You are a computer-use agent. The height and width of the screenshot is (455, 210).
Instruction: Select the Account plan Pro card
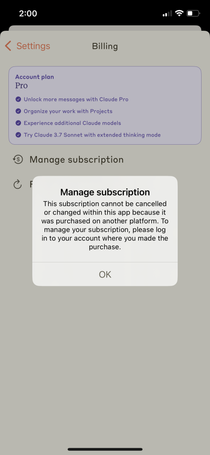(105, 105)
